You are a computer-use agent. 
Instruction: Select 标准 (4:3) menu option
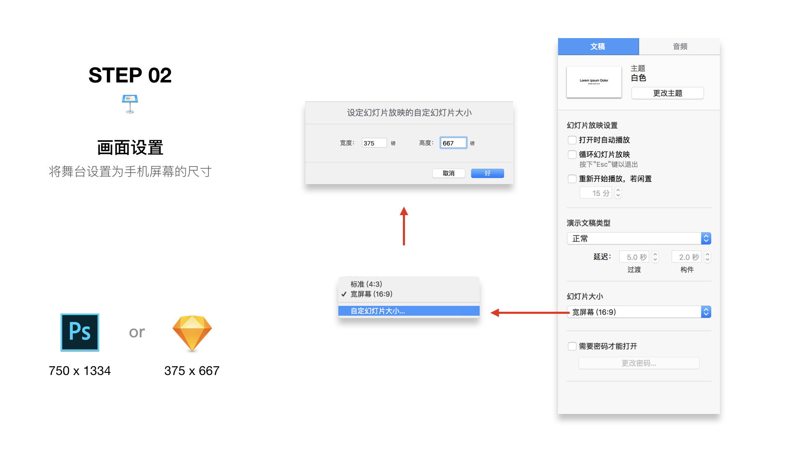point(366,284)
